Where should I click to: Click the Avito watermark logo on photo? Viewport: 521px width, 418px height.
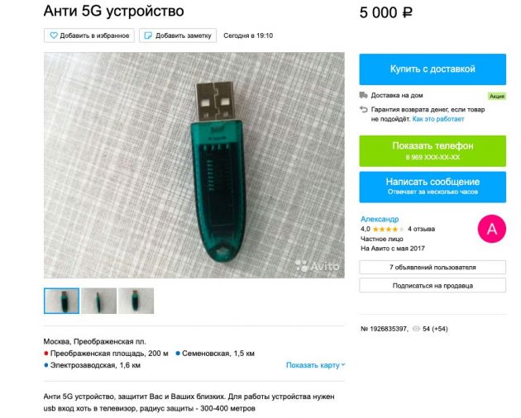point(318,266)
